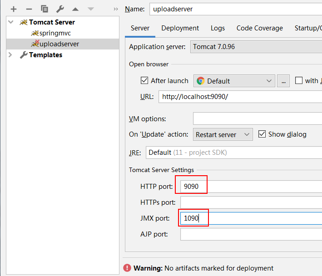322x276 pixels.
Task: Click 'No artifacts marked for deployment' warning text
Action: [x=219, y=268]
